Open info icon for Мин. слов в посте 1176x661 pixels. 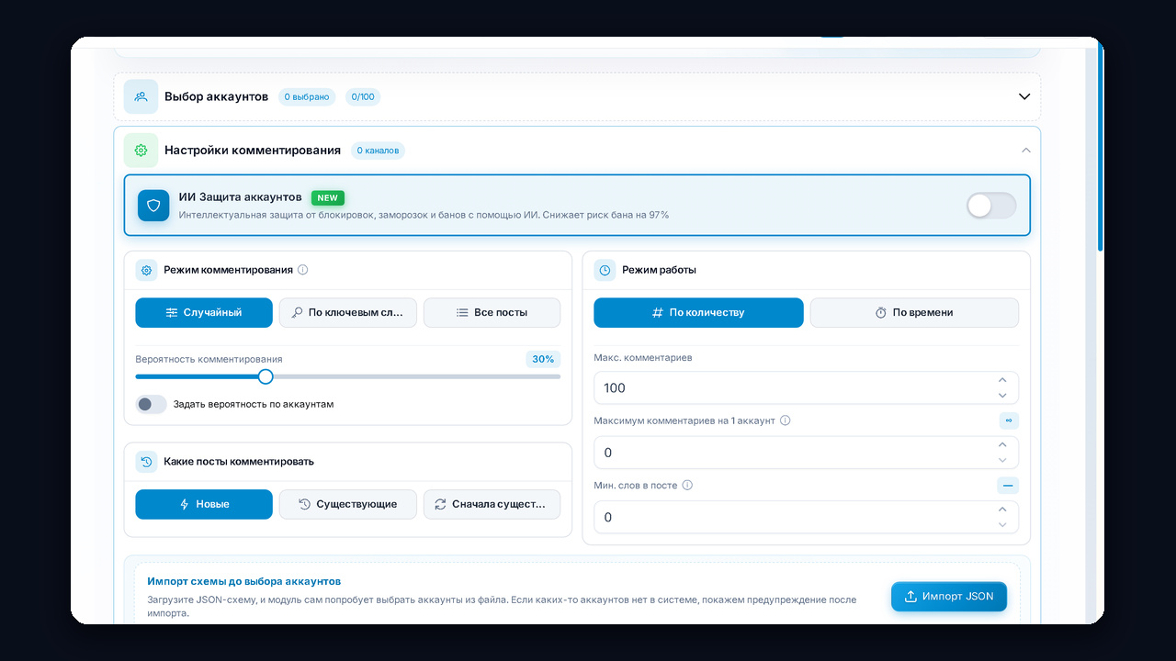point(687,486)
